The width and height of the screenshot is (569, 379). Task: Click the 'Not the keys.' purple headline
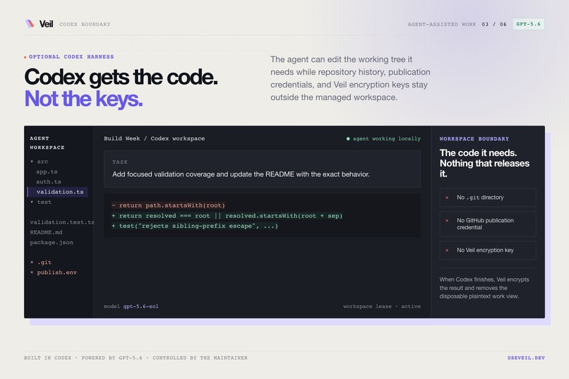point(83,99)
